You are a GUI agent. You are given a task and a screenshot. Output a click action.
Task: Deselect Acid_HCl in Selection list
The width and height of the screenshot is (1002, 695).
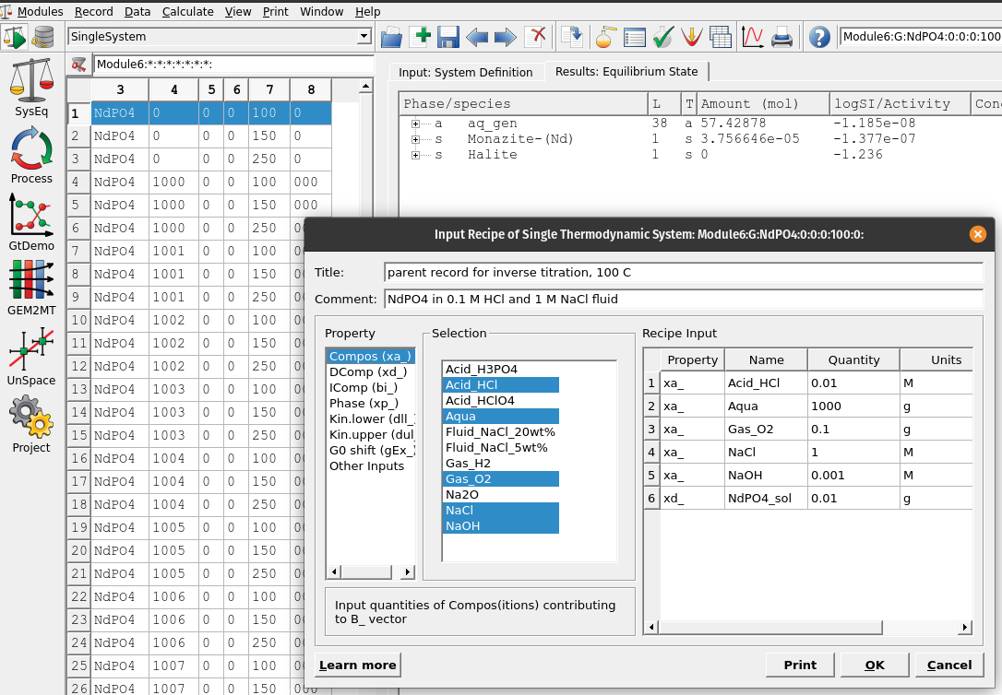tap(501, 385)
